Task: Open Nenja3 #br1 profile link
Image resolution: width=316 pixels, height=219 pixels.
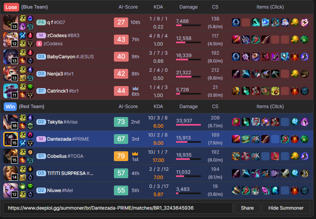Action: pos(60,74)
